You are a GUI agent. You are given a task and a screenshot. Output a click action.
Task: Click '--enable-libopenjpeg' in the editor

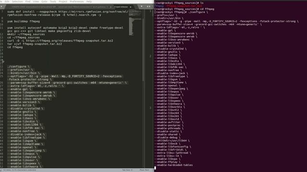25,150
